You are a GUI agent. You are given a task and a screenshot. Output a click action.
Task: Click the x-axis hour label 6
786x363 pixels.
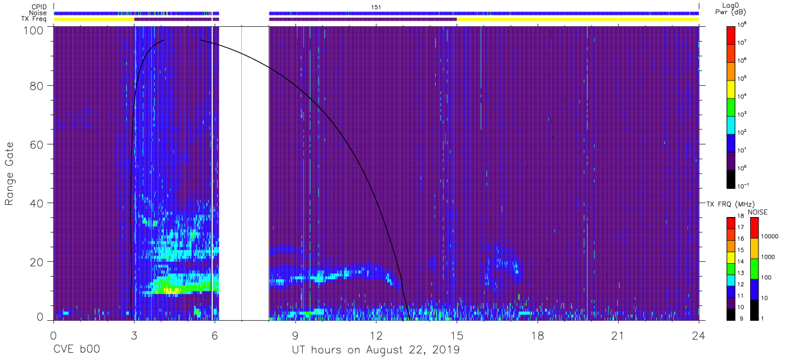[x=214, y=335]
